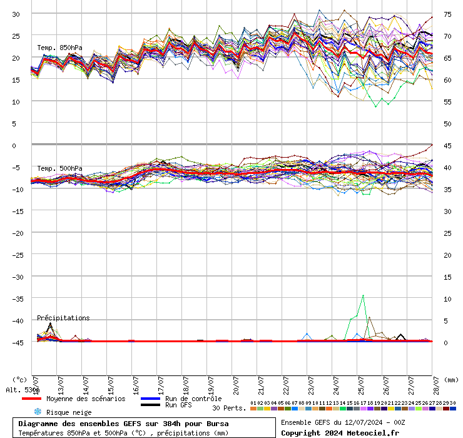Select perturbation 29 dark red swatch
The height and width of the screenshot is (438, 463).
coord(446,409)
